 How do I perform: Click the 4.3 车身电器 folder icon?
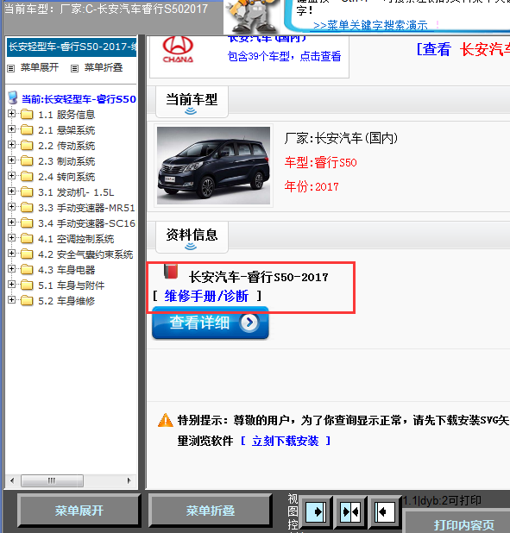pos(27,270)
